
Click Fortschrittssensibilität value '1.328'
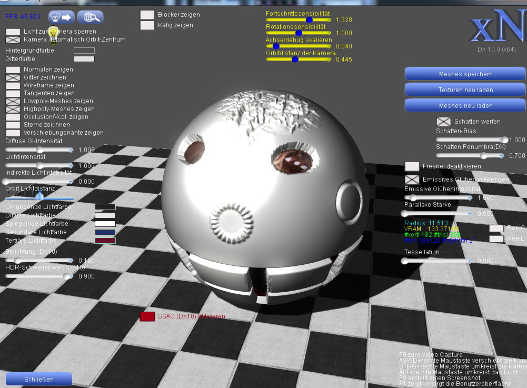click(x=344, y=20)
